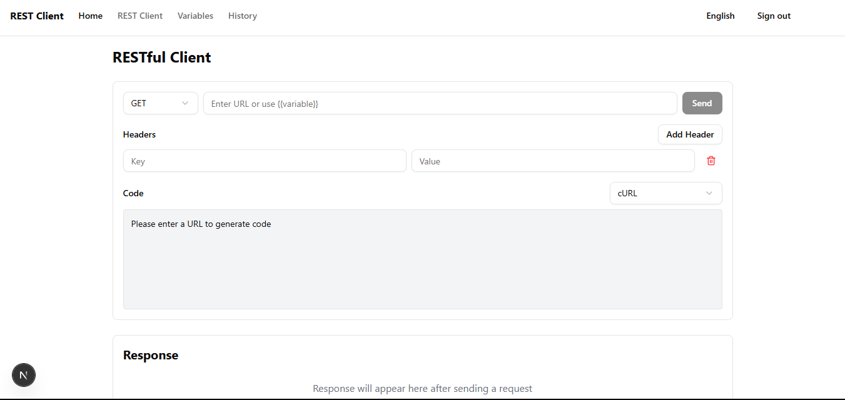This screenshot has width=845, height=400.
Task: Open the History page
Action: (242, 15)
